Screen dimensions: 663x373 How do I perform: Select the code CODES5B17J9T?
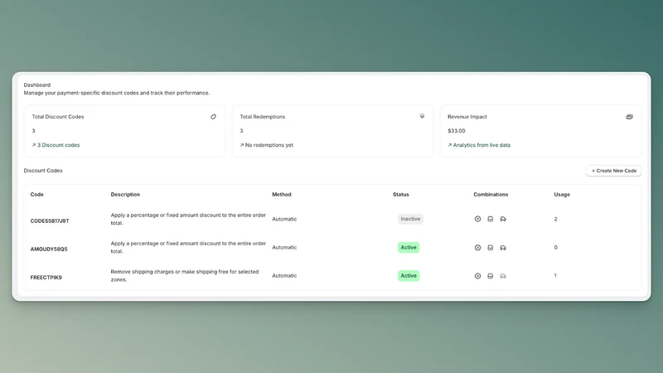50,220
